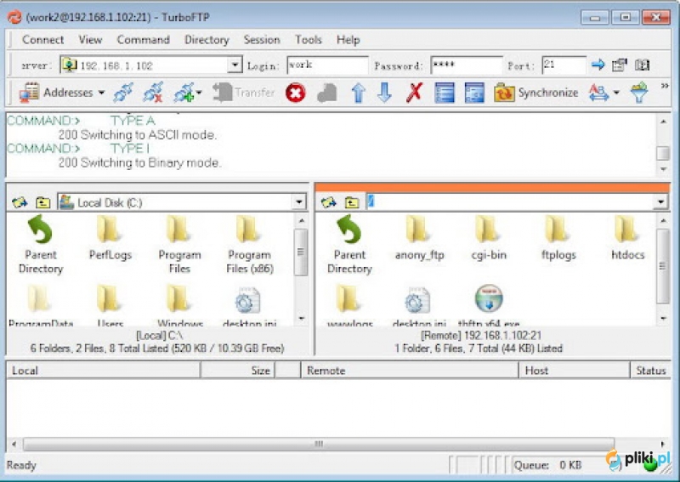Open the Tools menu
680x482 pixels.
coord(309,40)
